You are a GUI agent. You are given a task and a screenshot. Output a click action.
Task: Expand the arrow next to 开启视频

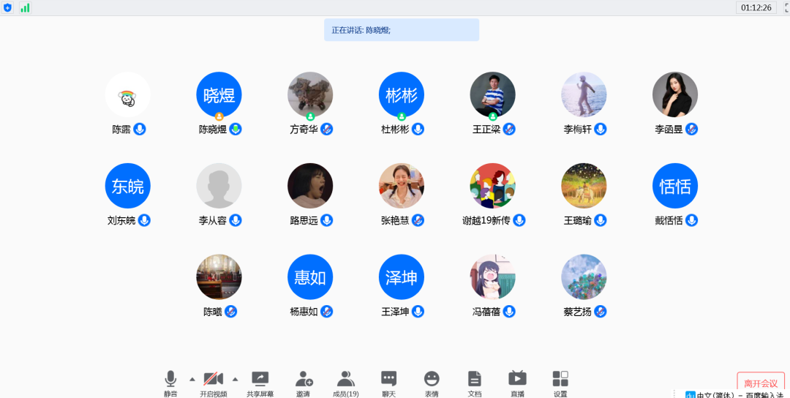click(236, 379)
